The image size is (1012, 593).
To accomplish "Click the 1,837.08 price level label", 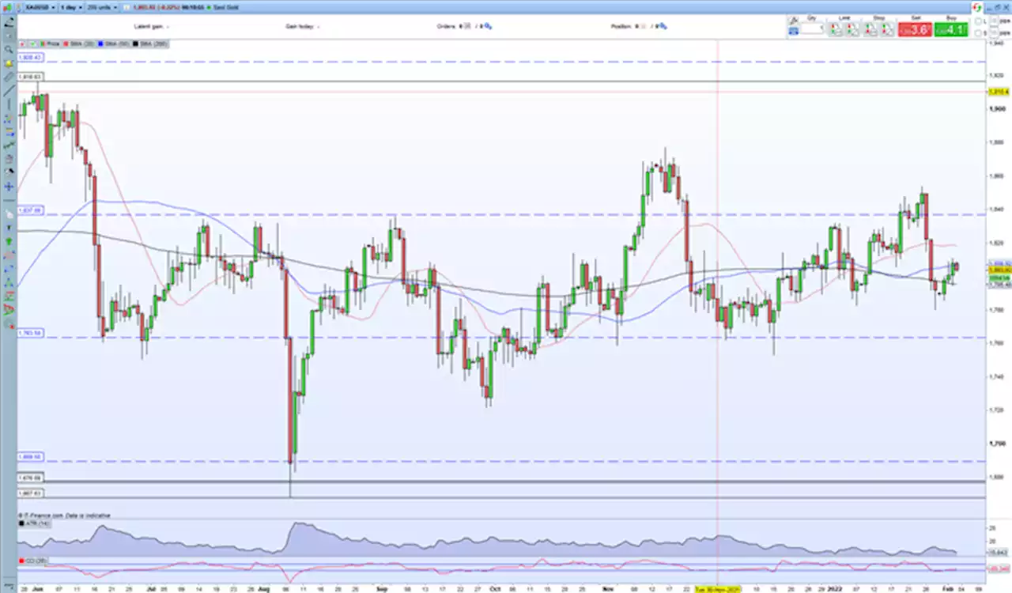I will 30,211.
